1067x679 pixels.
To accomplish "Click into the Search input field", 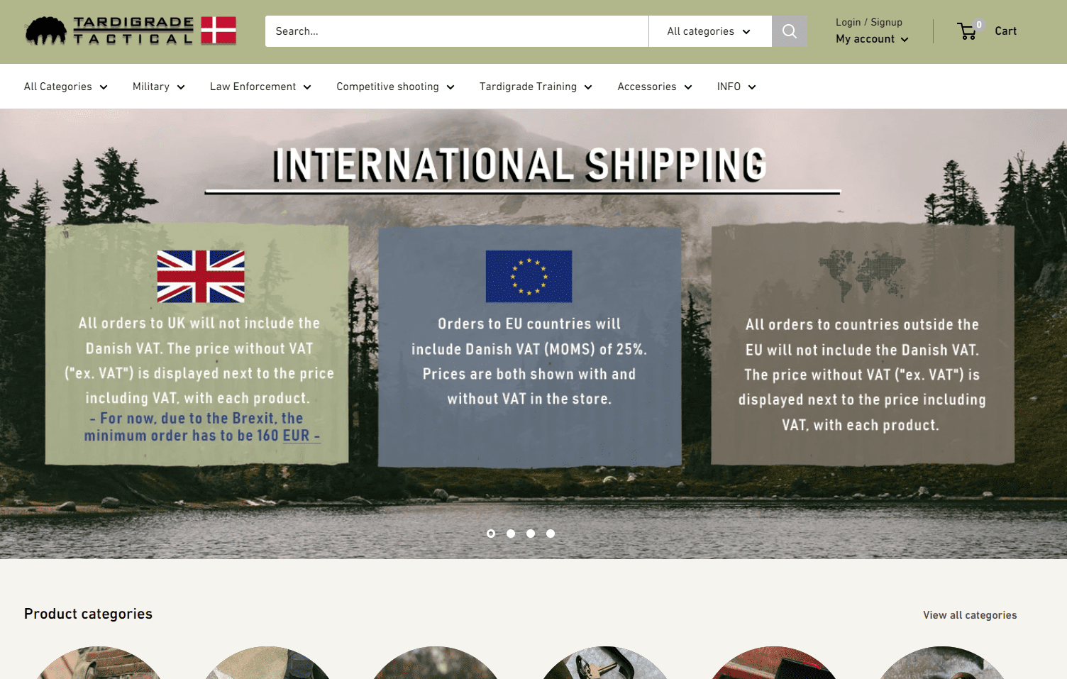I will pos(457,31).
